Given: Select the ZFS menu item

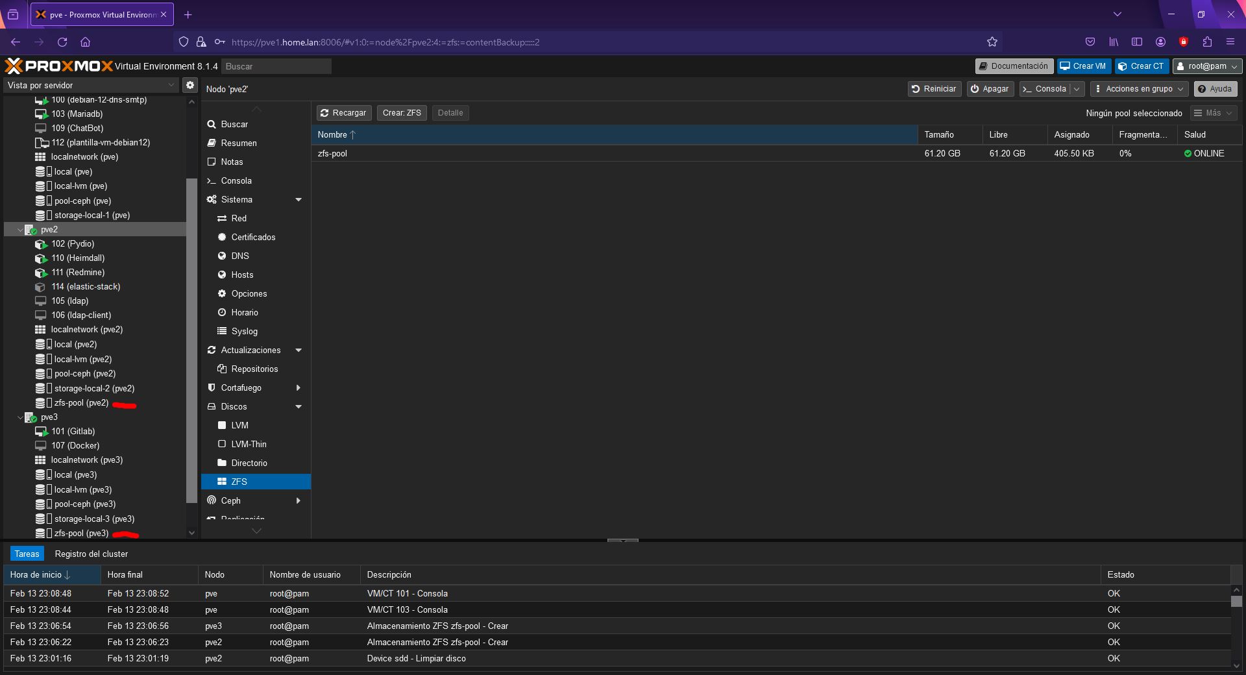Looking at the screenshot, I should click(256, 482).
